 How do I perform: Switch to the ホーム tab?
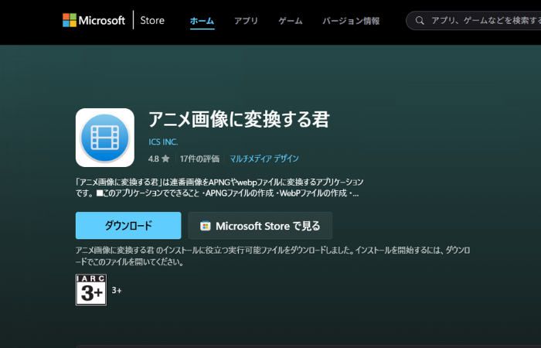[x=202, y=21]
